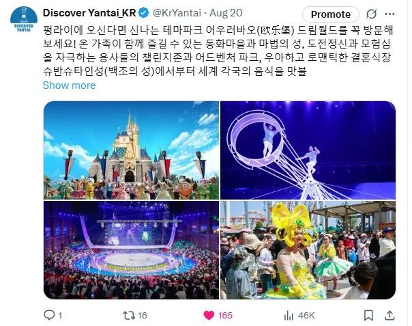Repost this tweet via retweet icon
The width and height of the screenshot is (412, 326).
[129, 315]
